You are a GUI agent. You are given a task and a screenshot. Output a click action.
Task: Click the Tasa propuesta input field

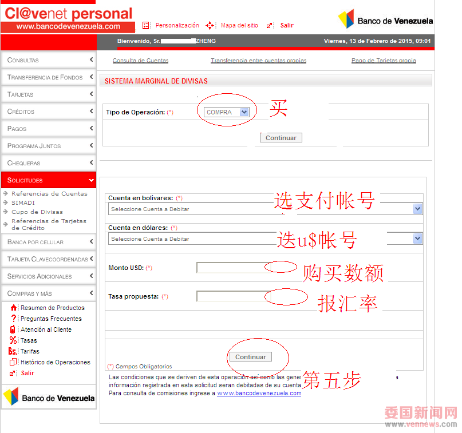(234, 296)
